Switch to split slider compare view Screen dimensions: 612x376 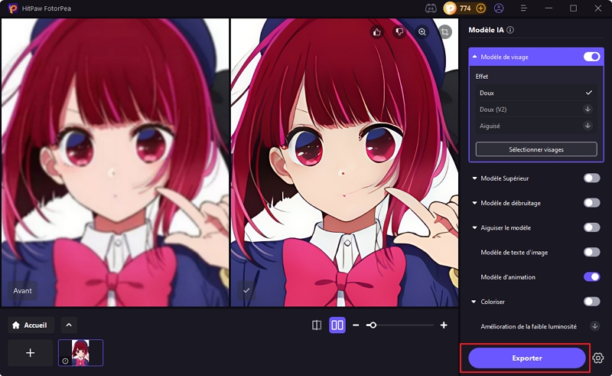click(317, 325)
